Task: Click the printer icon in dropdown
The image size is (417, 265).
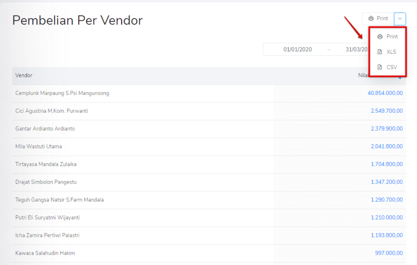Action: (380, 36)
